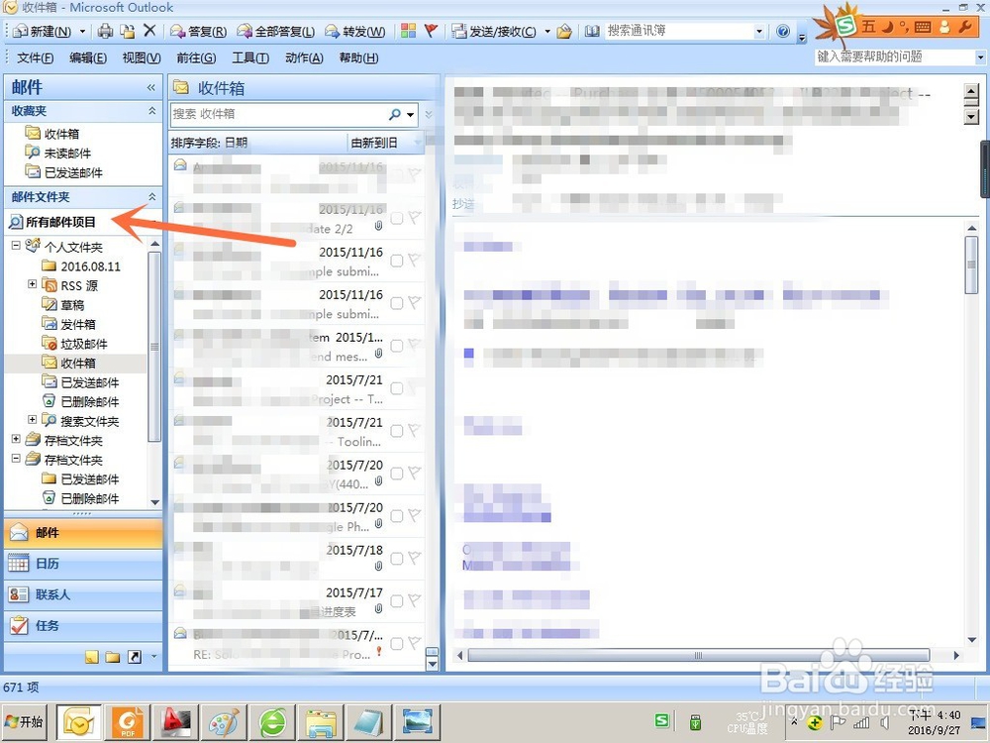This screenshot has height=743, width=990.
Task: Click the help question mark icon
Action: tap(781, 31)
